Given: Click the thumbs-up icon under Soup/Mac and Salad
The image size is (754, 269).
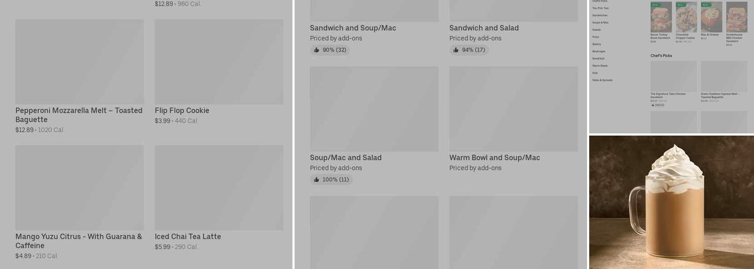Looking at the screenshot, I should coord(317,180).
